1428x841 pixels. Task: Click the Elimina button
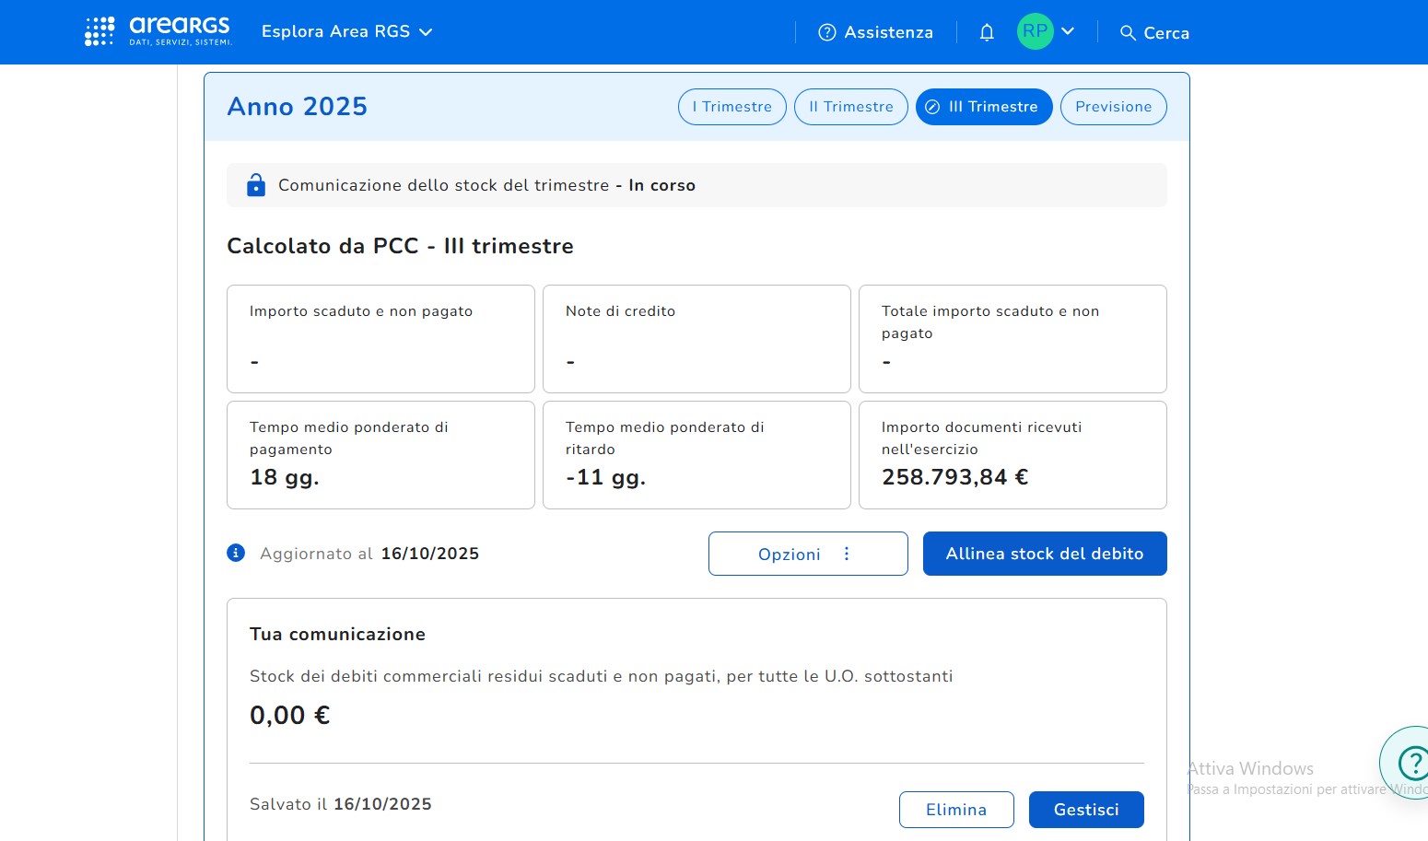coord(955,810)
